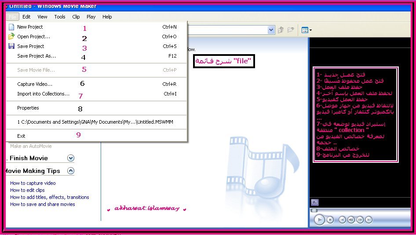Open How to save and share movies
Viewport: 416px width, 235px height.
pyautogui.click(x=43, y=204)
